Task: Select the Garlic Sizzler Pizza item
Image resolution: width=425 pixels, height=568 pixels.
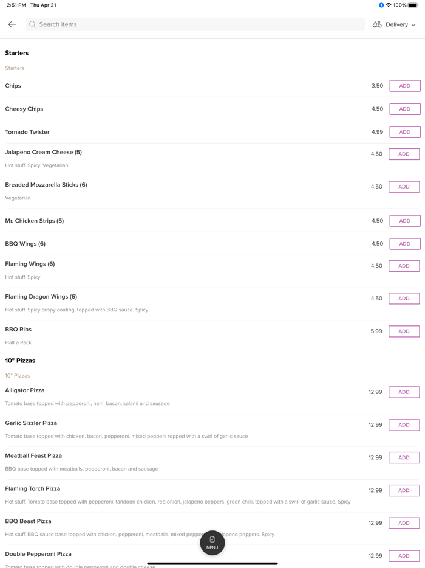Action: tap(32, 423)
